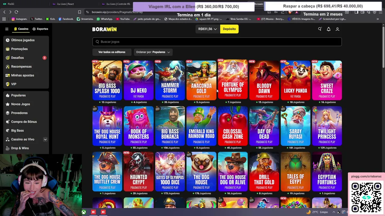Open Minhas apostas in sidebar
385x216 pixels.
click(x=26, y=75)
